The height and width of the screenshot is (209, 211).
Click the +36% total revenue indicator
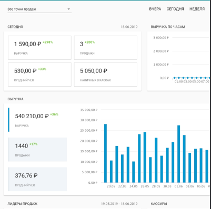pos(54,114)
